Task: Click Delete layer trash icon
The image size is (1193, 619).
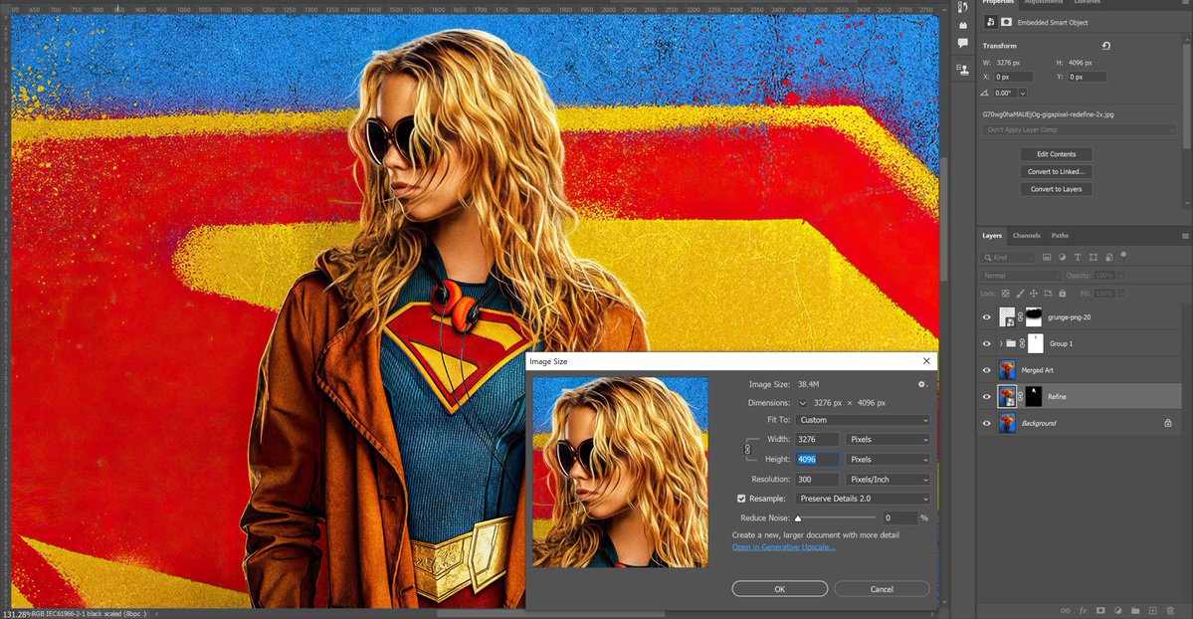Action: pyautogui.click(x=1170, y=611)
